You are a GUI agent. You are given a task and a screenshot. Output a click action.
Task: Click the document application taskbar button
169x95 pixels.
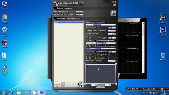pyautogui.click(x=34, y=93)
